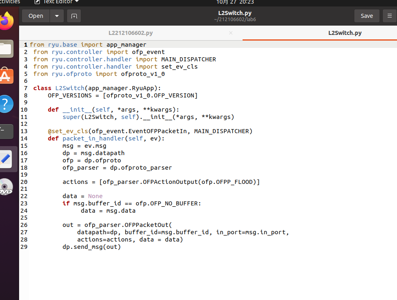Create a new document with the new-tab icon
Screen dimensions: 397x300
point(74,16)
